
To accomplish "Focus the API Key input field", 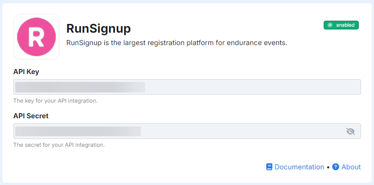I will (249, 87).
